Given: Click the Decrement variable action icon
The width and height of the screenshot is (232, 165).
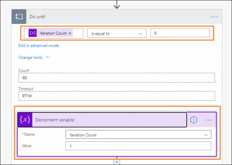Looking at the screenshot, I should [25, 120].
